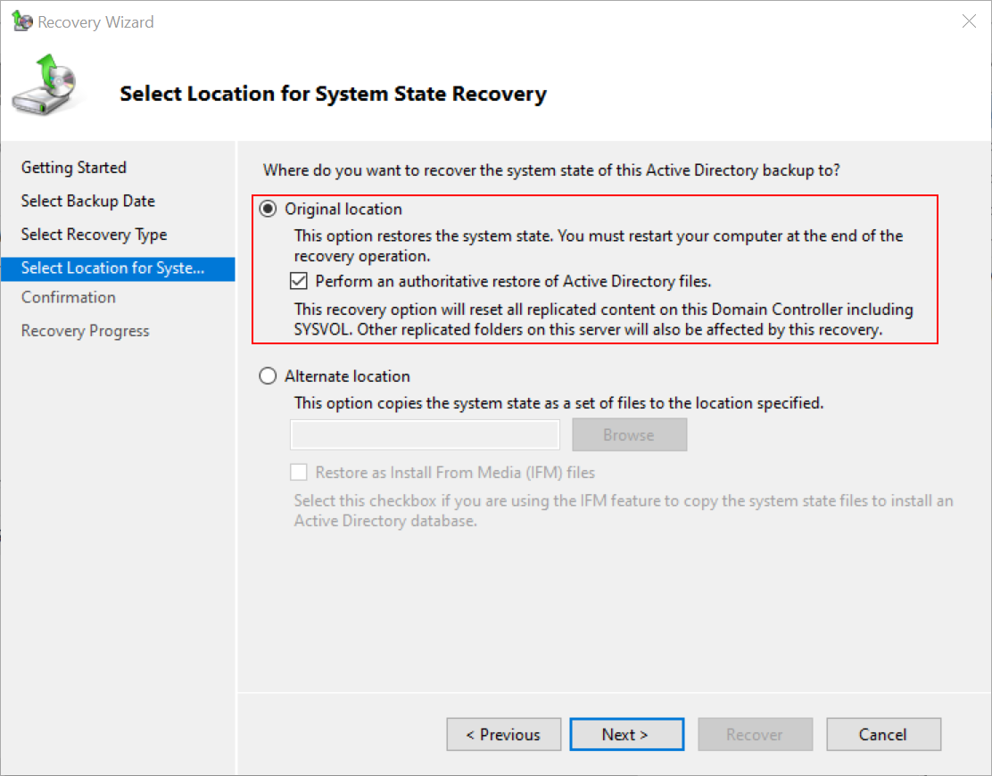The height and width of the screenshot is (776, 992).
Task: Open the Select Recovery Type step
Action: click(x=93, y=234)
